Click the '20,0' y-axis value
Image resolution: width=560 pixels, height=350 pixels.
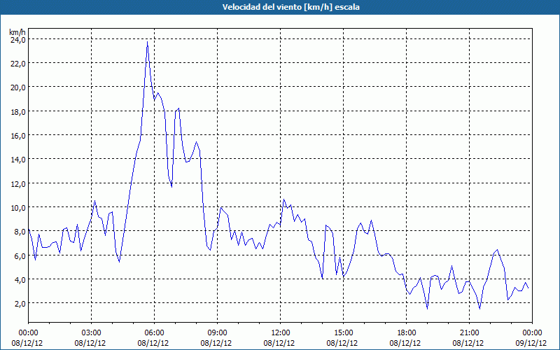tap(18, 87)
